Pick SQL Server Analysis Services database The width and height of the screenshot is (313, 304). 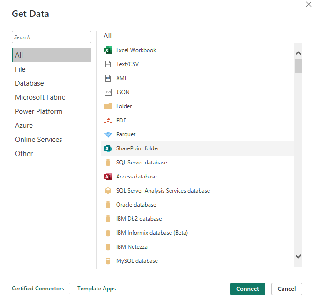pyautogui.click(x=163, y=191)
